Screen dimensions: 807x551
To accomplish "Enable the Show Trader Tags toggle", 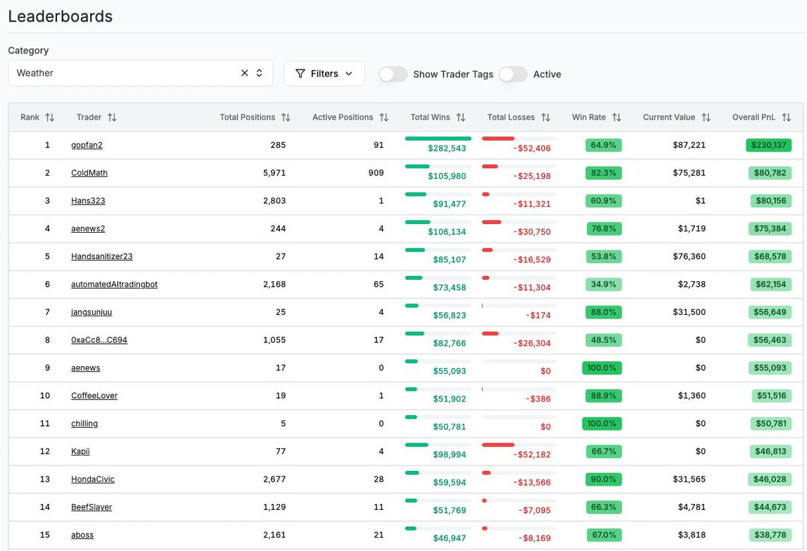I will coord(393,74).
